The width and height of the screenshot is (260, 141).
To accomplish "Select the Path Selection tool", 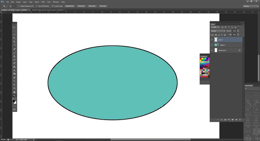I will click(x=14, y=85).
